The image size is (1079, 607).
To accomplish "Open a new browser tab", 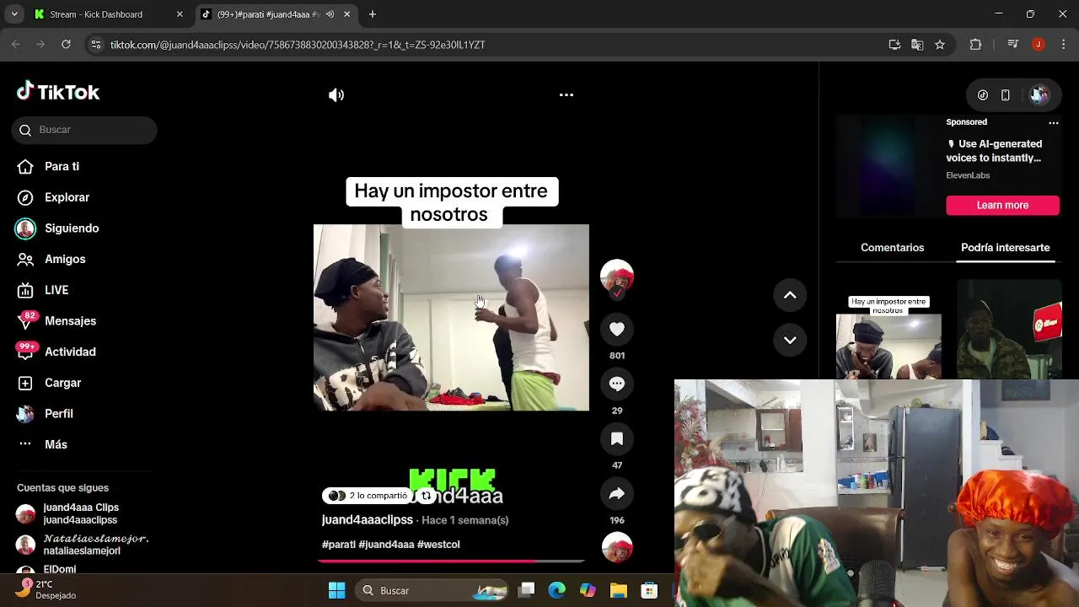I will tap(373, 14).
